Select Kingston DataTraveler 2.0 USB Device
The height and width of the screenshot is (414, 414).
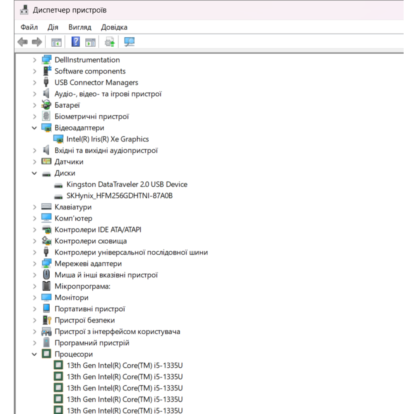coord(127,185)
